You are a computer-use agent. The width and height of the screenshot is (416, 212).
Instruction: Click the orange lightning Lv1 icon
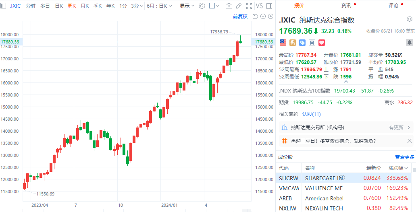coord(293,43)
